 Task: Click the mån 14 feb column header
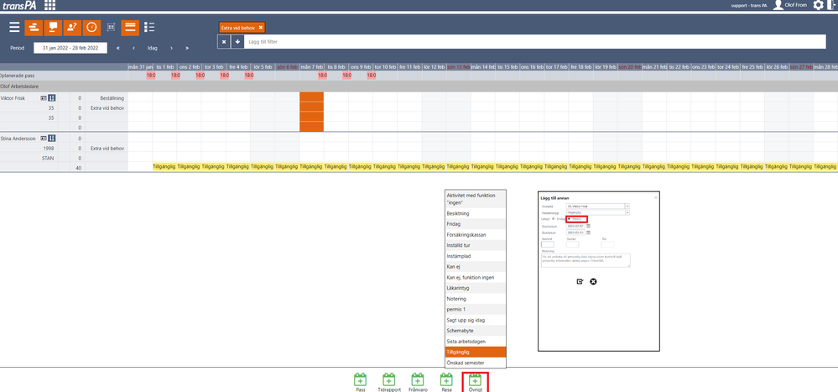[483, 67]
